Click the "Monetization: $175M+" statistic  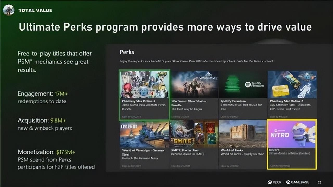[46, 152]
